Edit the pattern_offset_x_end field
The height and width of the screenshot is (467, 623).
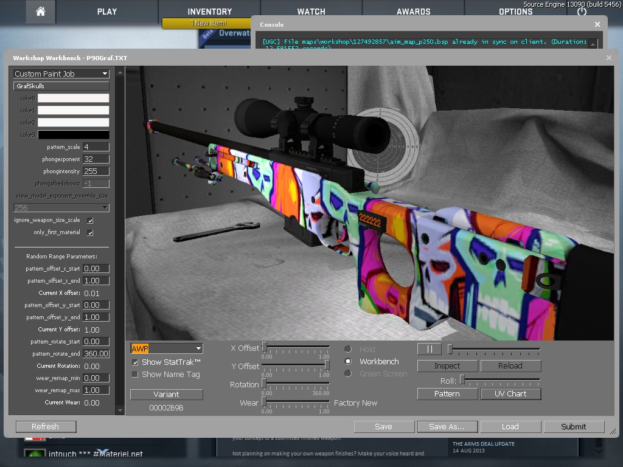[96, 281]
